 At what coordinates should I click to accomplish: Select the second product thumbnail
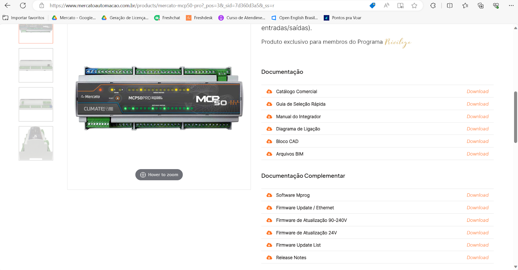tap(36, 65)
